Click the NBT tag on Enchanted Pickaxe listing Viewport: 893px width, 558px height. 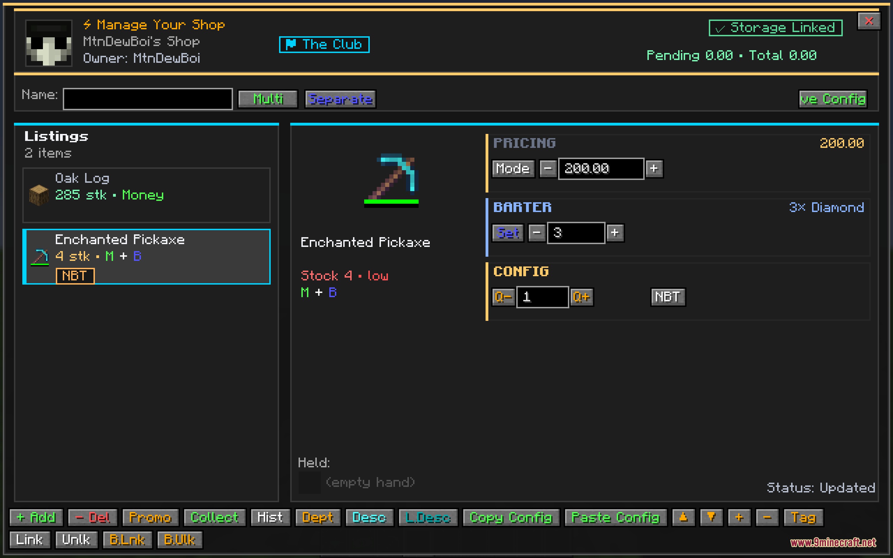75,276
